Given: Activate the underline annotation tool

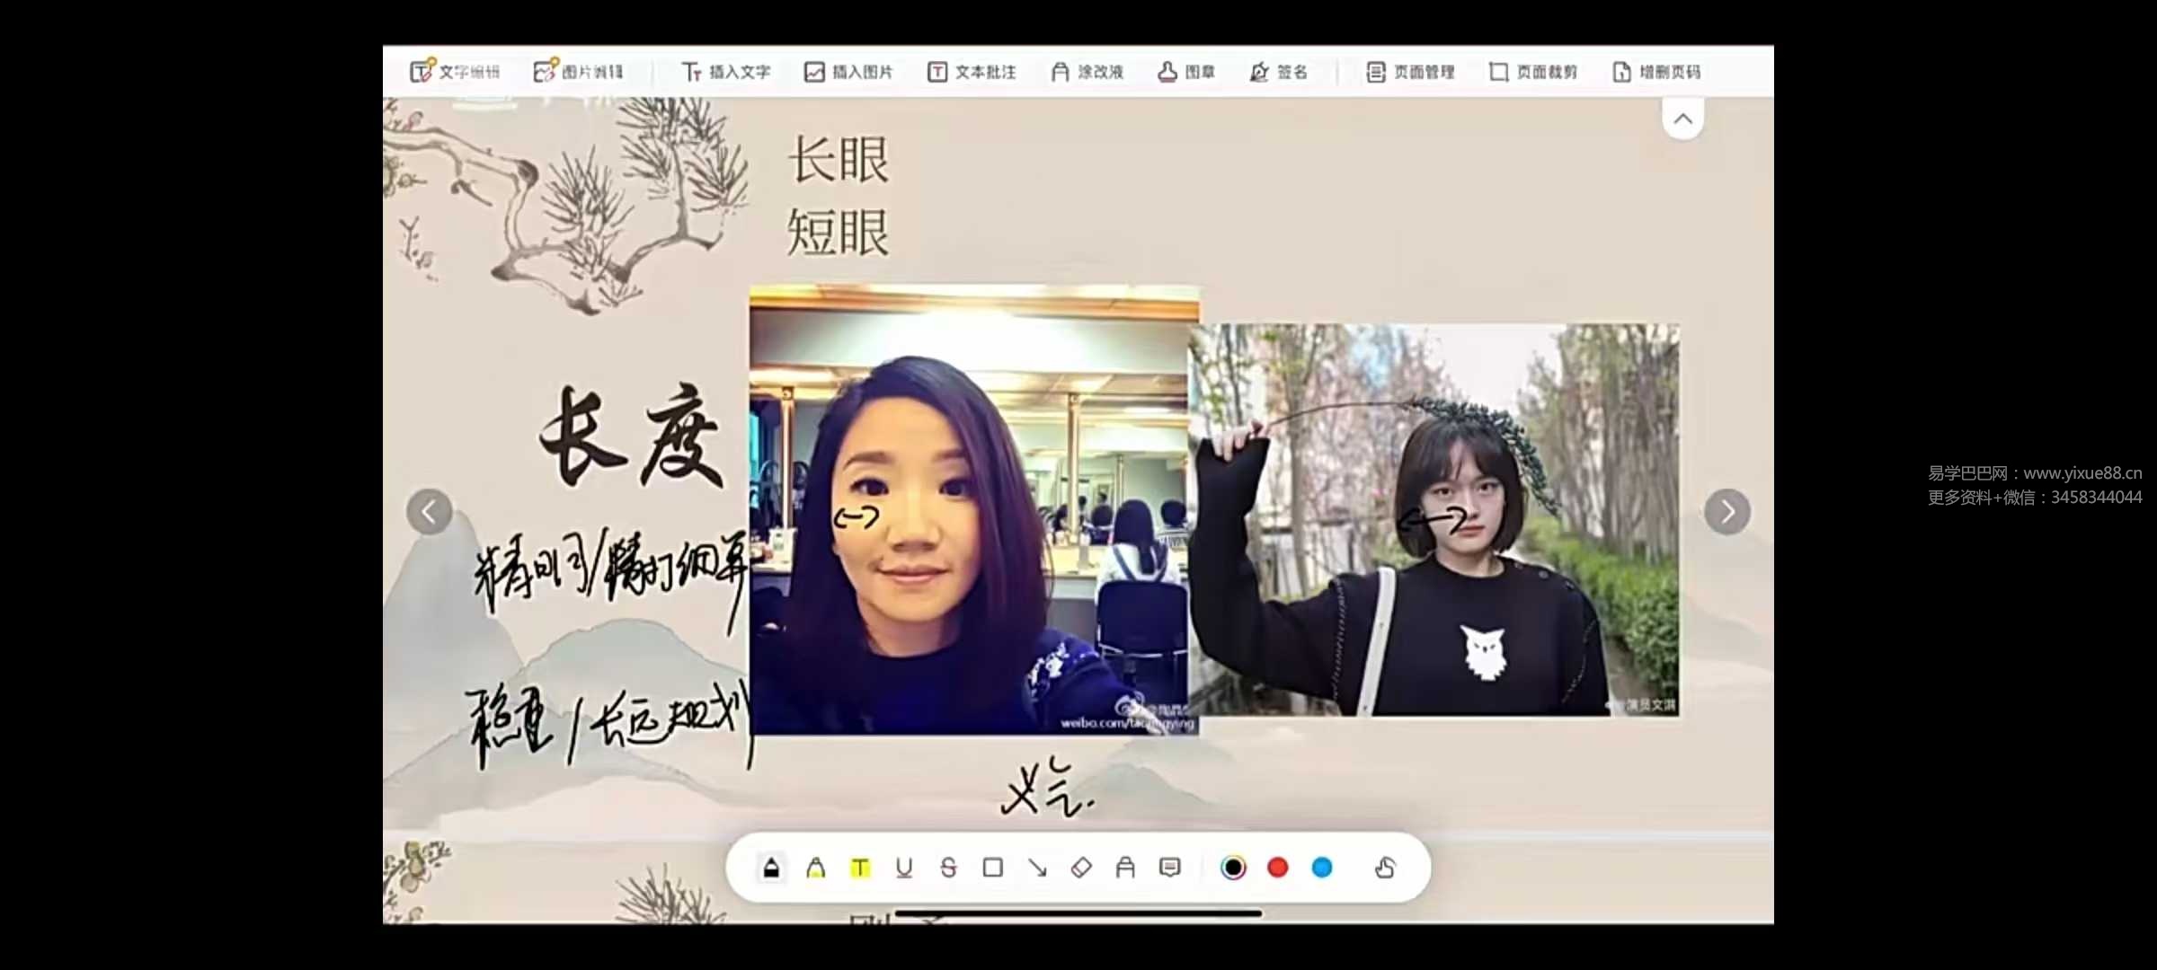Looking at the screenshot, I should (904, 868).
